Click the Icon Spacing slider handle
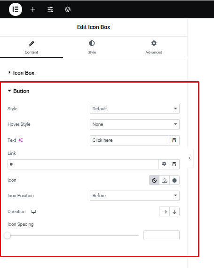Image resolution: width=214 pixels, height=268 pixels. (x=8, y=235)
